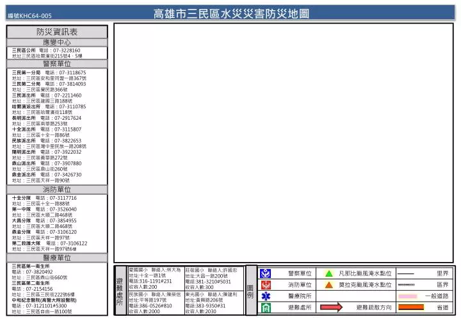
Task: Click the 避難疏散方向 legend label
Action: point(374,307)
